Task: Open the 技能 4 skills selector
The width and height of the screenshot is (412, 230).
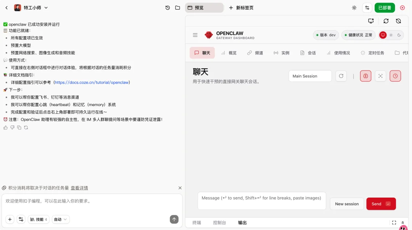Action: [39, 219]
